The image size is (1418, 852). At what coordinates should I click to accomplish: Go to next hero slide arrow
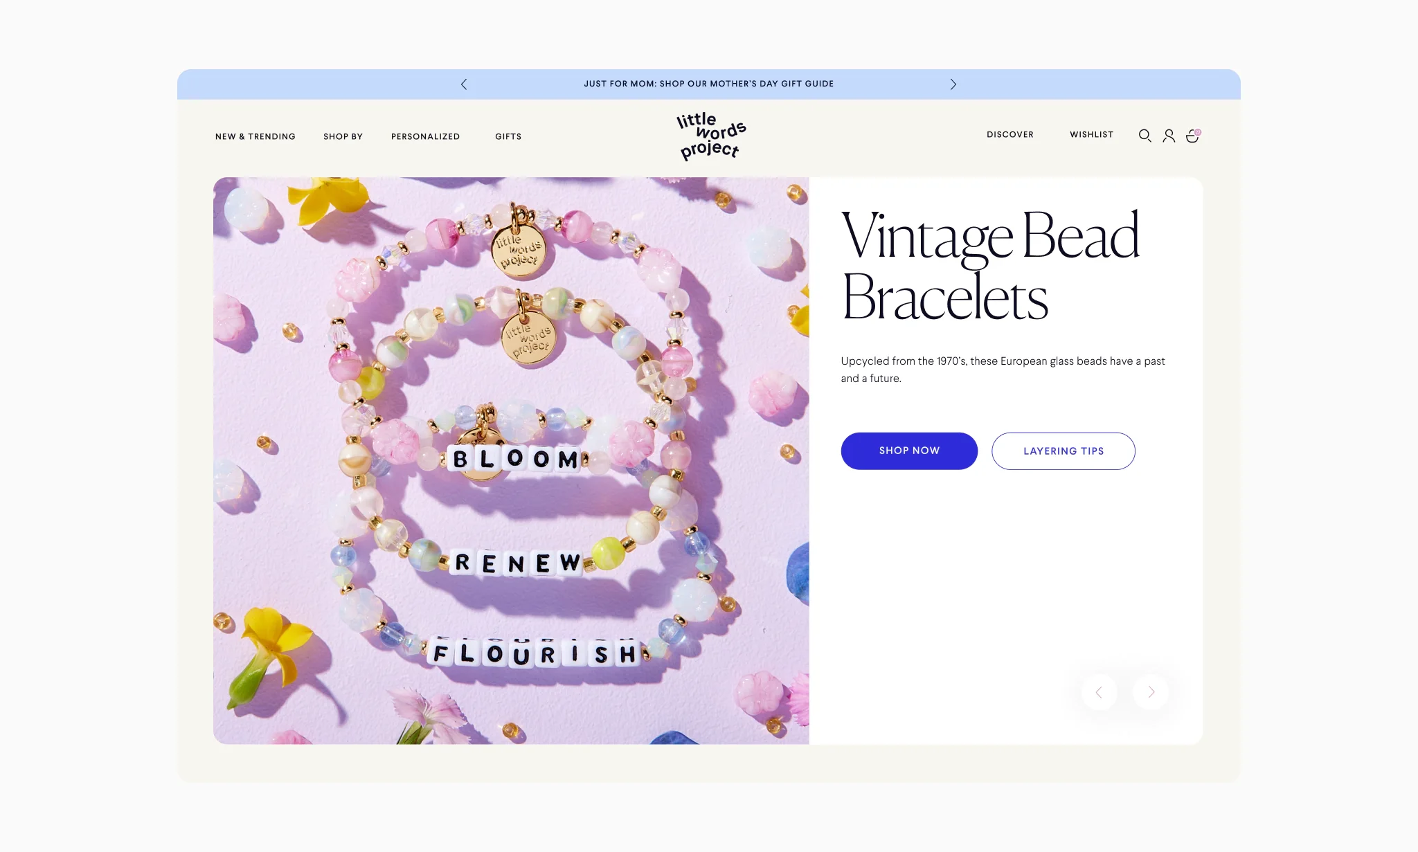pyautogui.click(x=1151, y=691)
